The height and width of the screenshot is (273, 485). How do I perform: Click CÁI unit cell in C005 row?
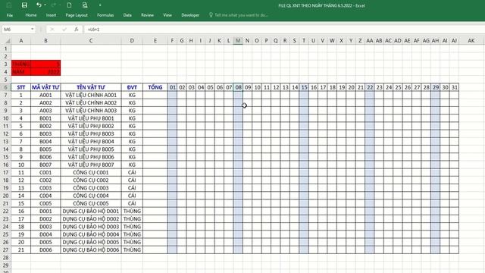point(132,203)
